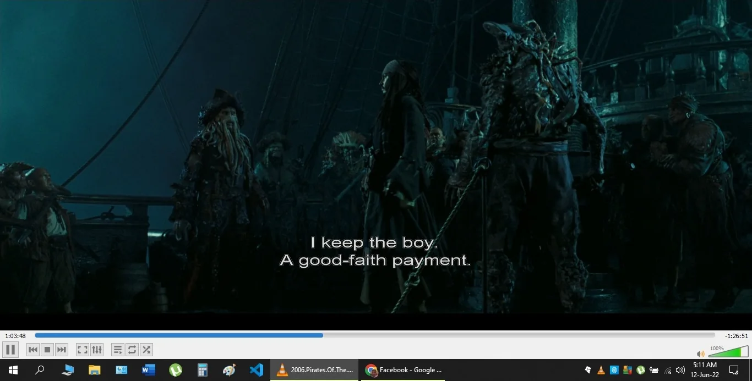The image size is (752, 381).
Task: Launch Microsoft Word from taskbar
Action: (x=149, y=370)
